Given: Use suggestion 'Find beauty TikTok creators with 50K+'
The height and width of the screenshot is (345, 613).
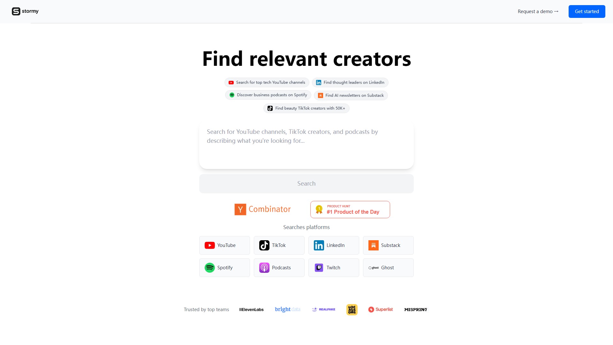Looking at the screenshot, I should [306, 108].
